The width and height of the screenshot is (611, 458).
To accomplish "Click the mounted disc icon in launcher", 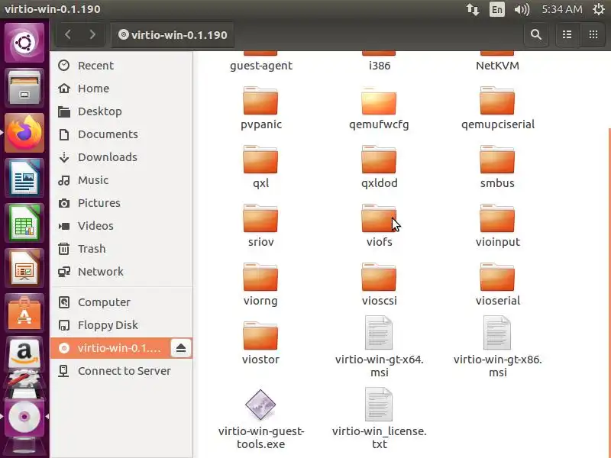I will pos(24,417).
